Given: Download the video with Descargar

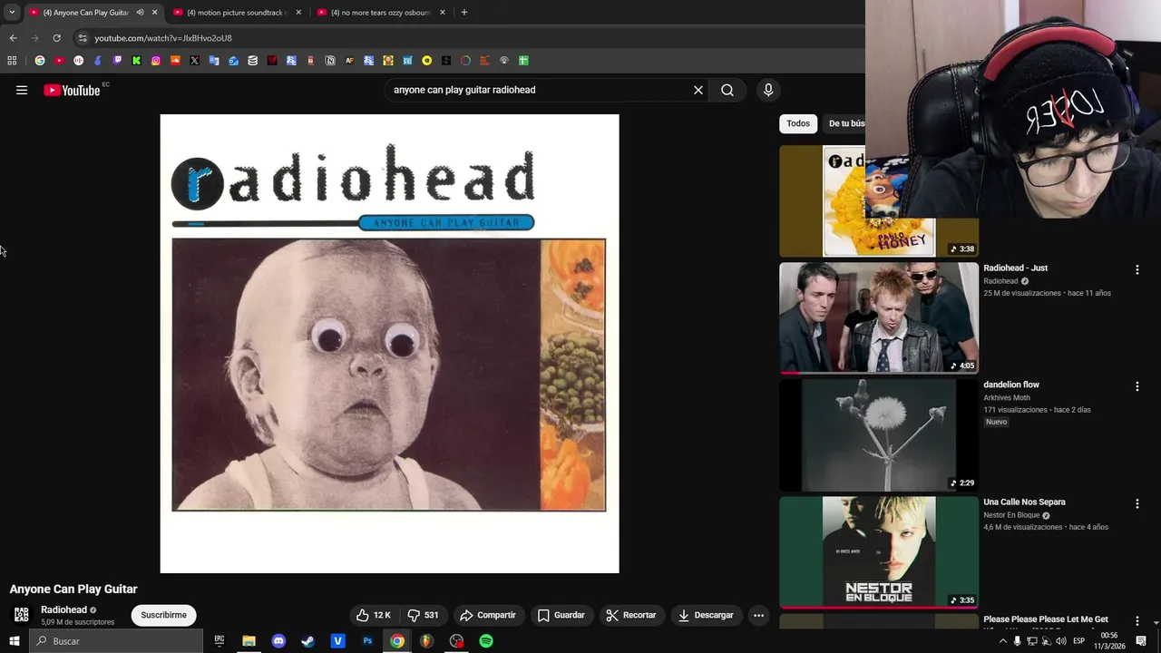Looking at the screenshot, I should (x=706, y=615).
